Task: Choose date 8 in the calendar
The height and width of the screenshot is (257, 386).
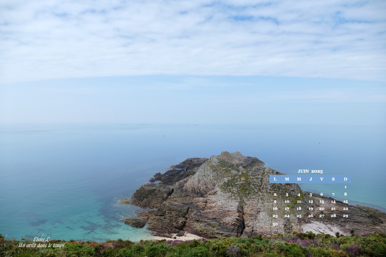Action: point(345,194)
